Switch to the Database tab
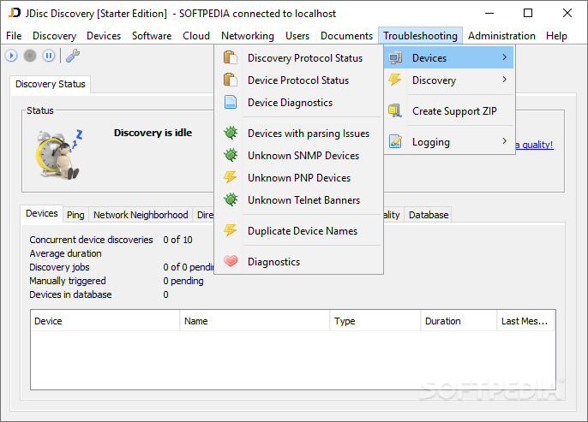This screenshot has width=588, height=422. 429,215
